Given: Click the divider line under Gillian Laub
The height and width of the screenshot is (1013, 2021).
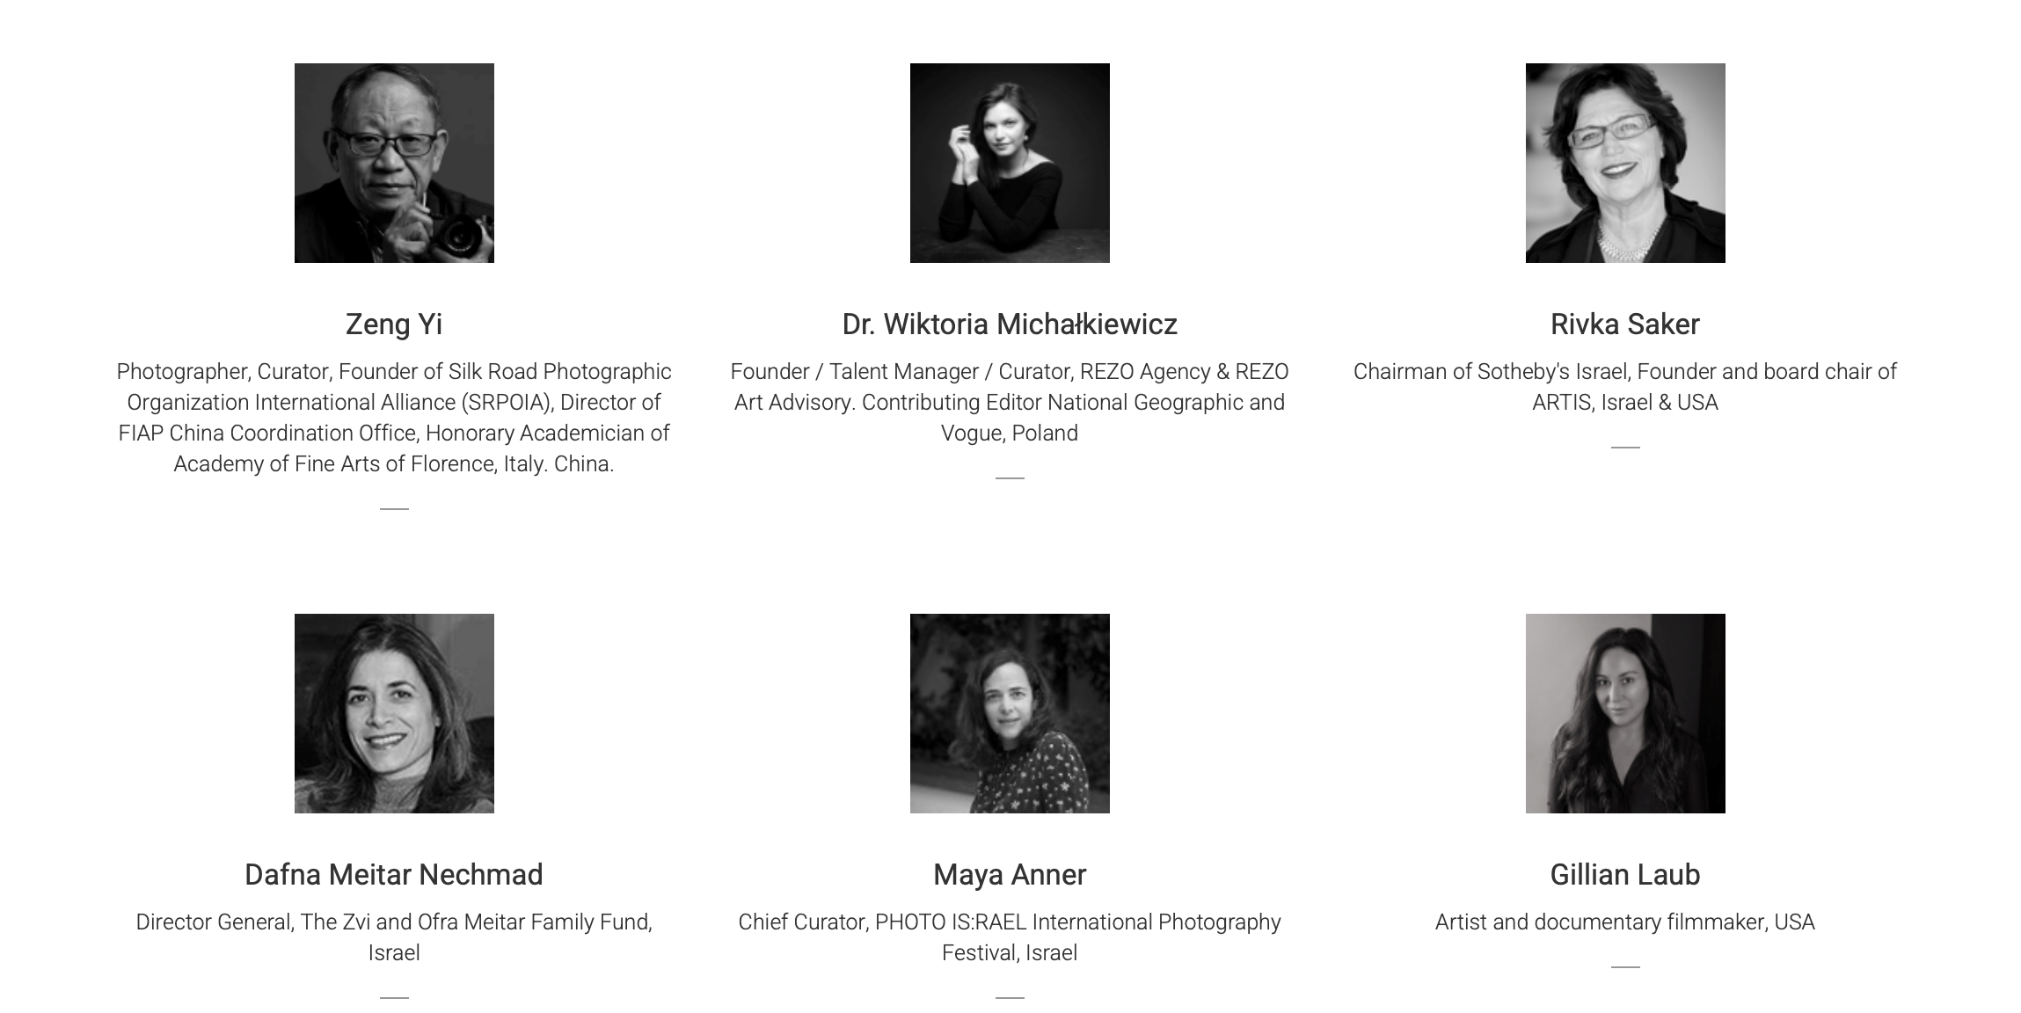Looking at the screenshot, I should pos(1625,967).
